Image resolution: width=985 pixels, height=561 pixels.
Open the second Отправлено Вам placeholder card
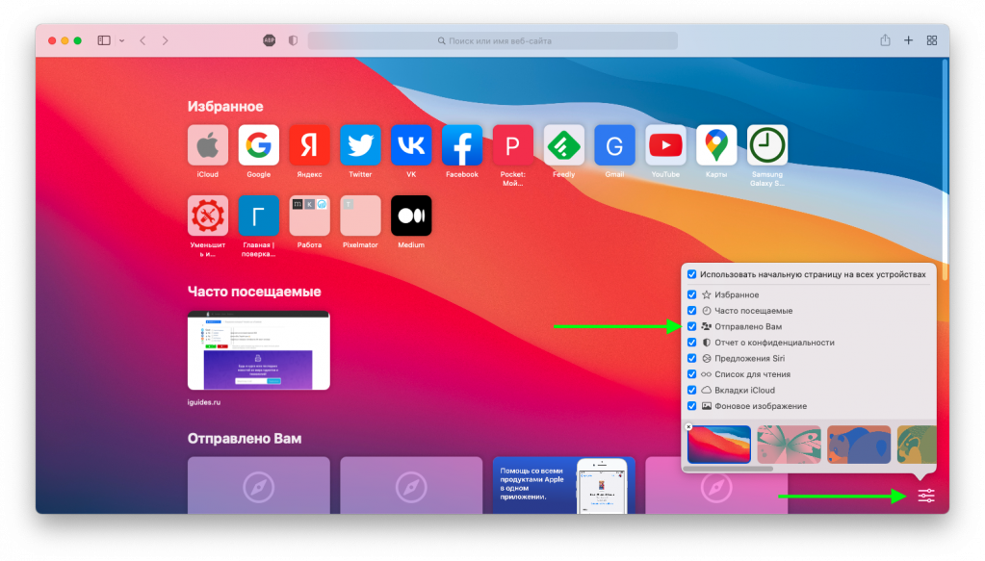411,485
